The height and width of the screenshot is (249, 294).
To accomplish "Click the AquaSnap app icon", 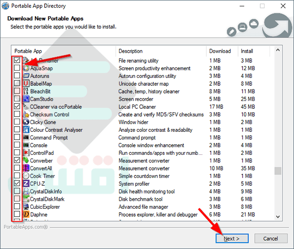I will [x=26, y=68].
